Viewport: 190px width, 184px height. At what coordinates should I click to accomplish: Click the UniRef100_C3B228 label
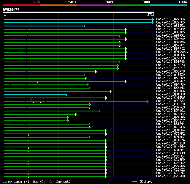(170, 104)
